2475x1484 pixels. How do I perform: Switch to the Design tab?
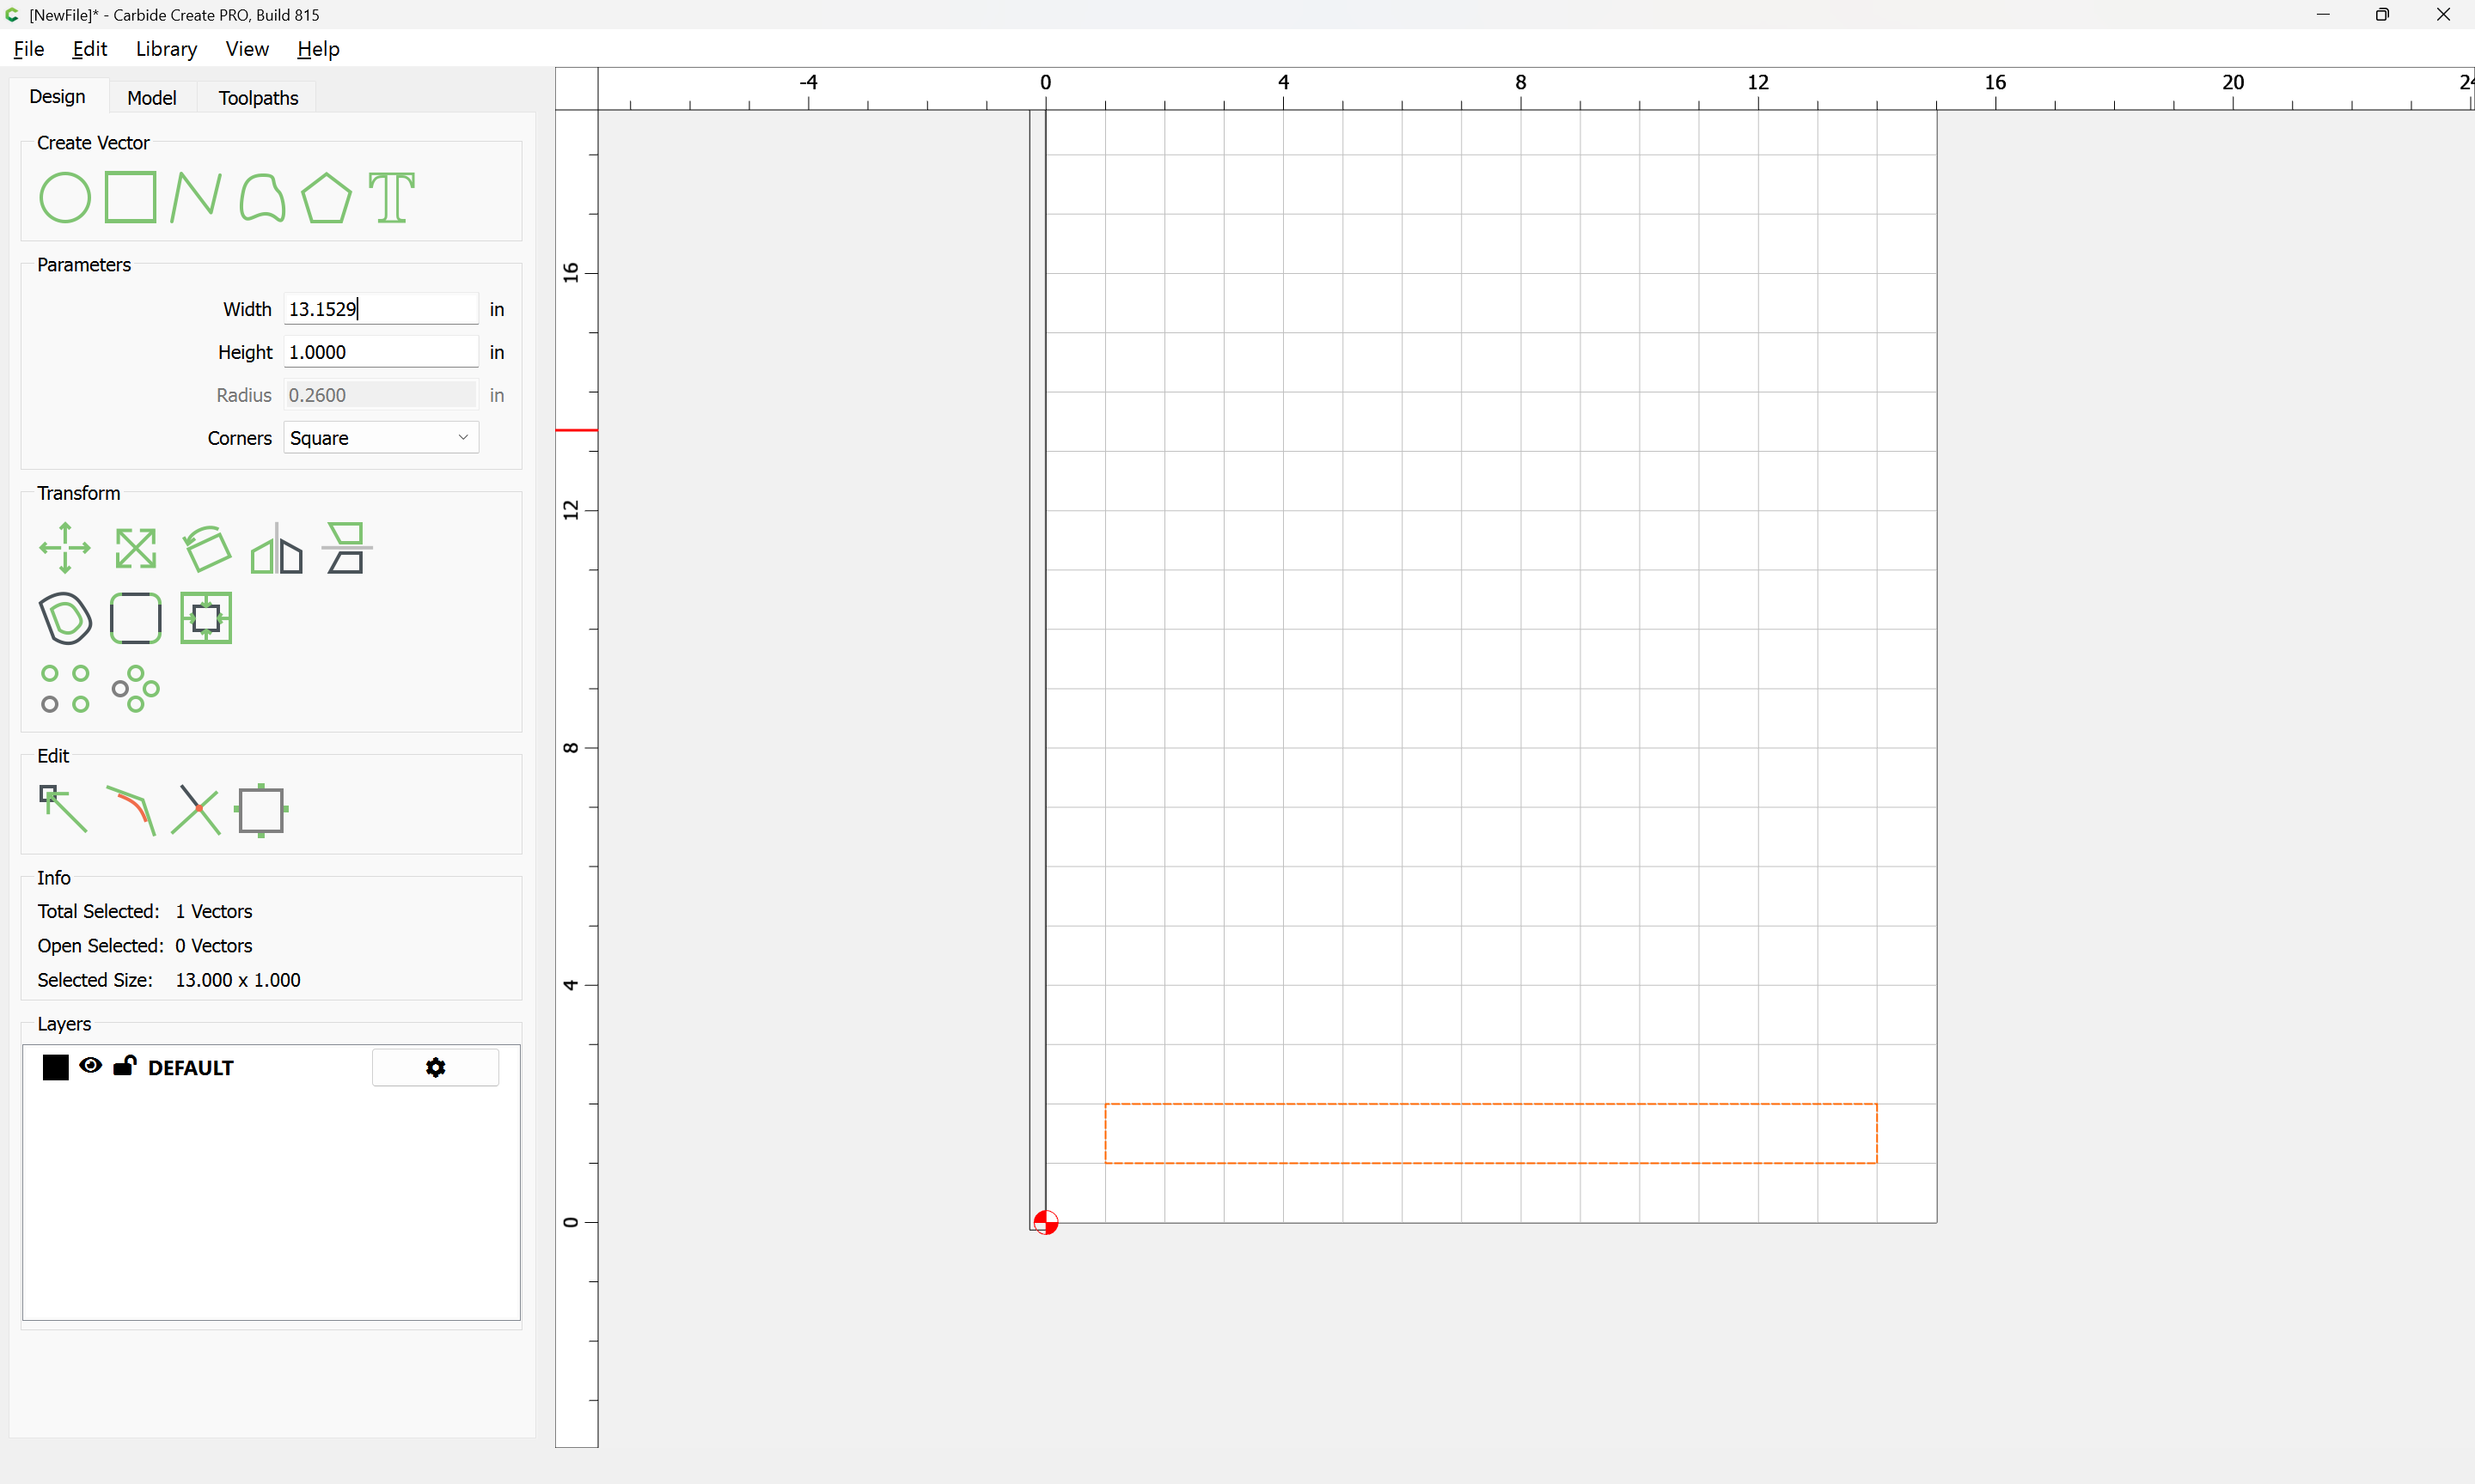[57, 96]
